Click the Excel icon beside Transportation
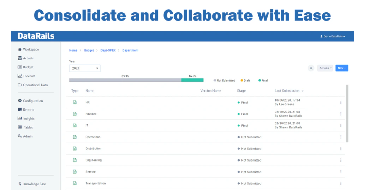 75,183
